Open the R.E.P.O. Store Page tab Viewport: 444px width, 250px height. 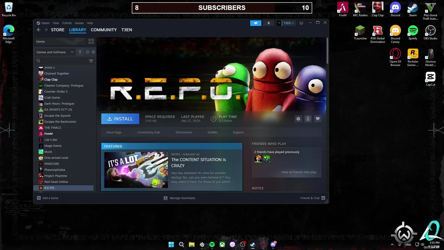coord(114,132)
